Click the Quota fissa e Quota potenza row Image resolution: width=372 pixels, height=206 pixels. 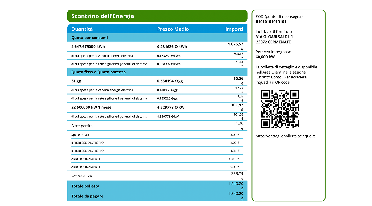157,72
